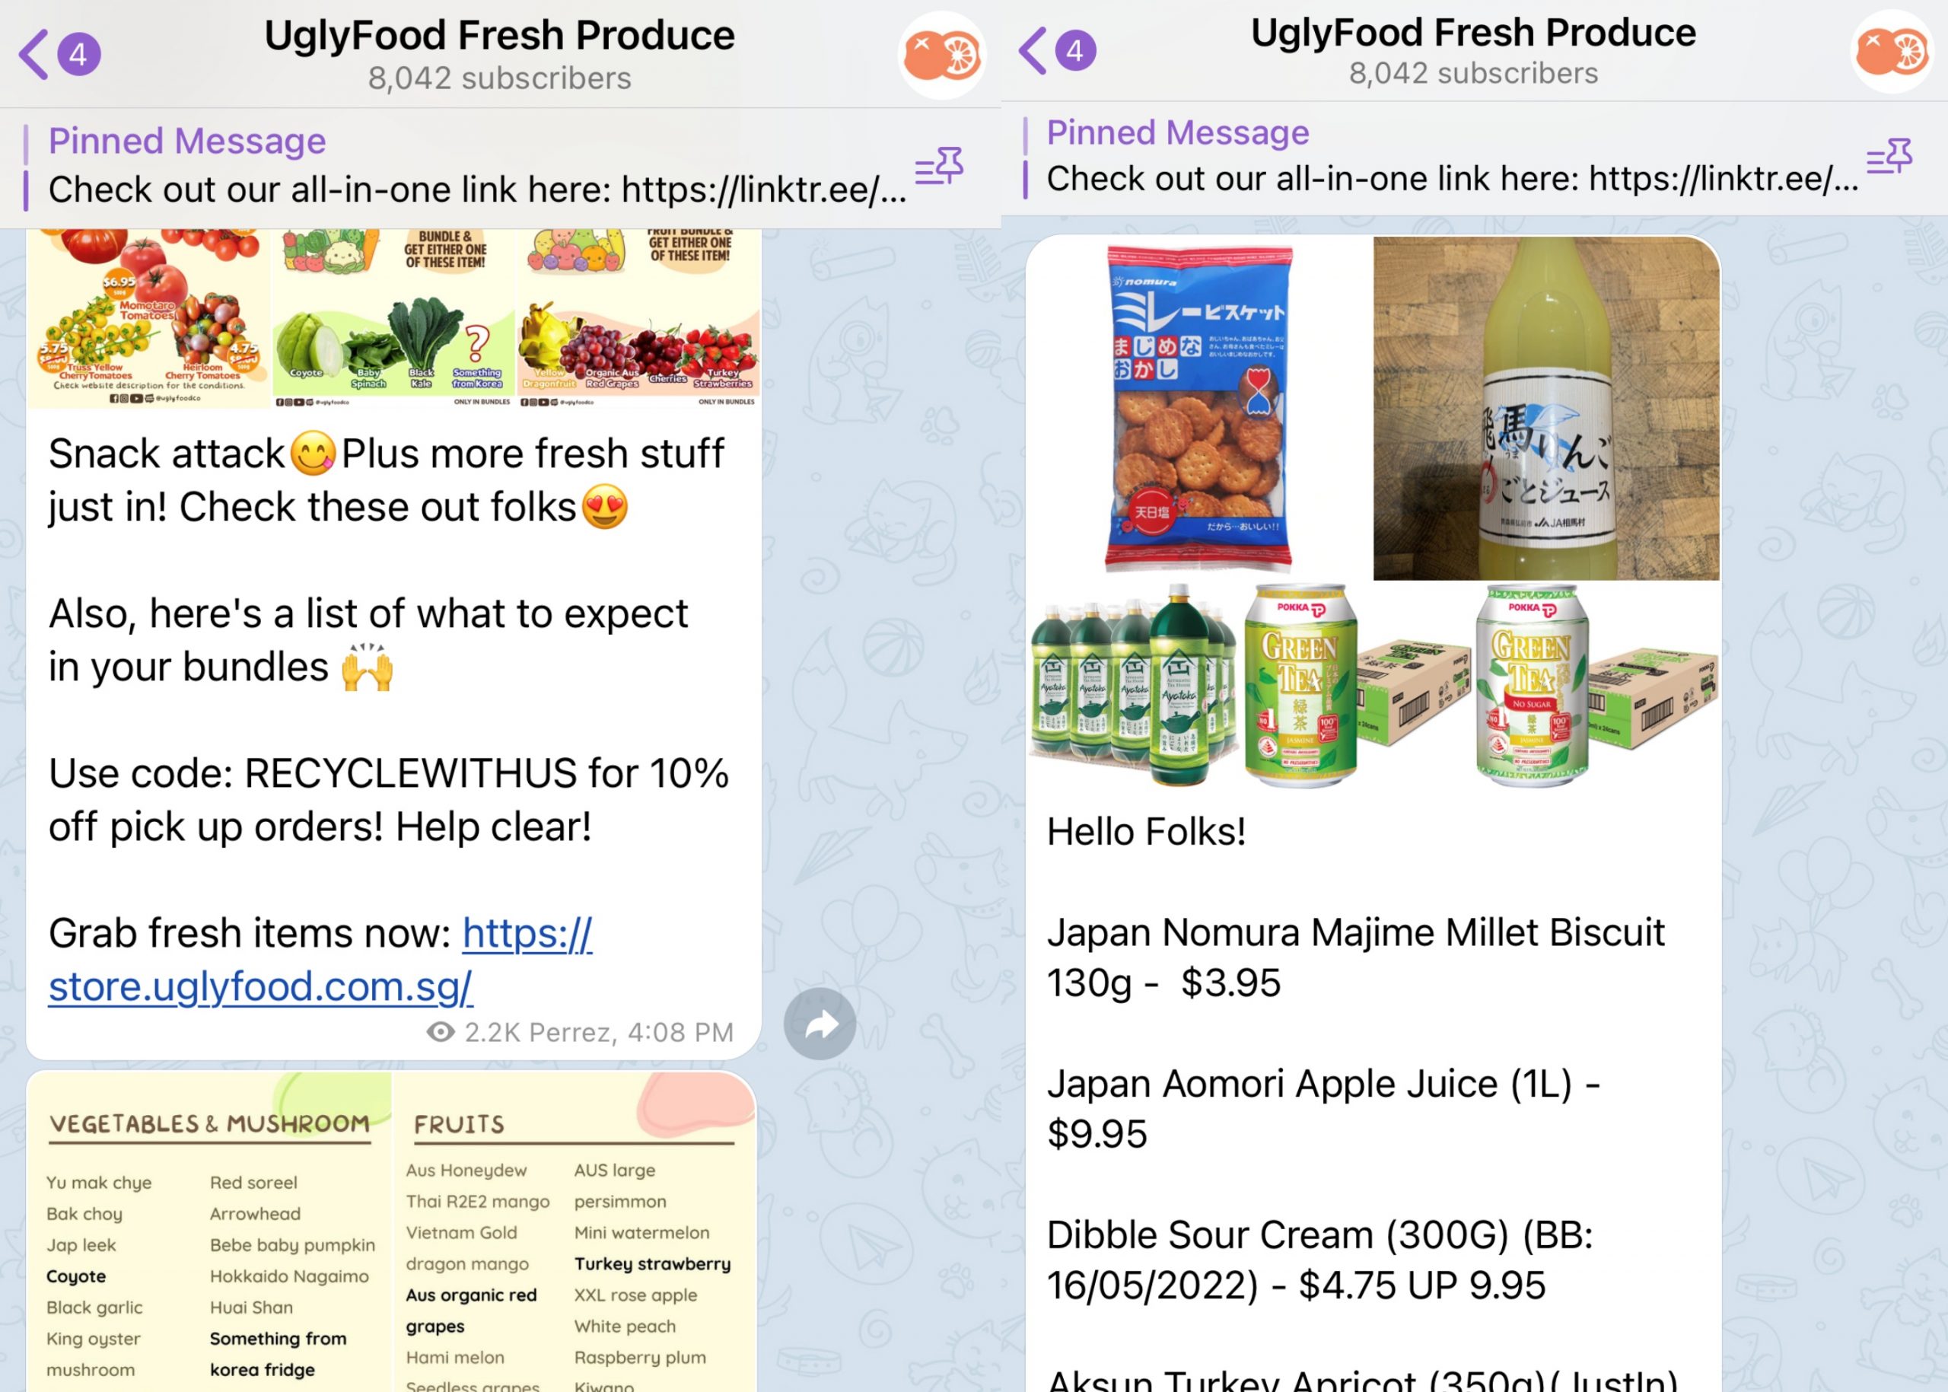Open right pinned message linktr.ee text

(1452, 179)
